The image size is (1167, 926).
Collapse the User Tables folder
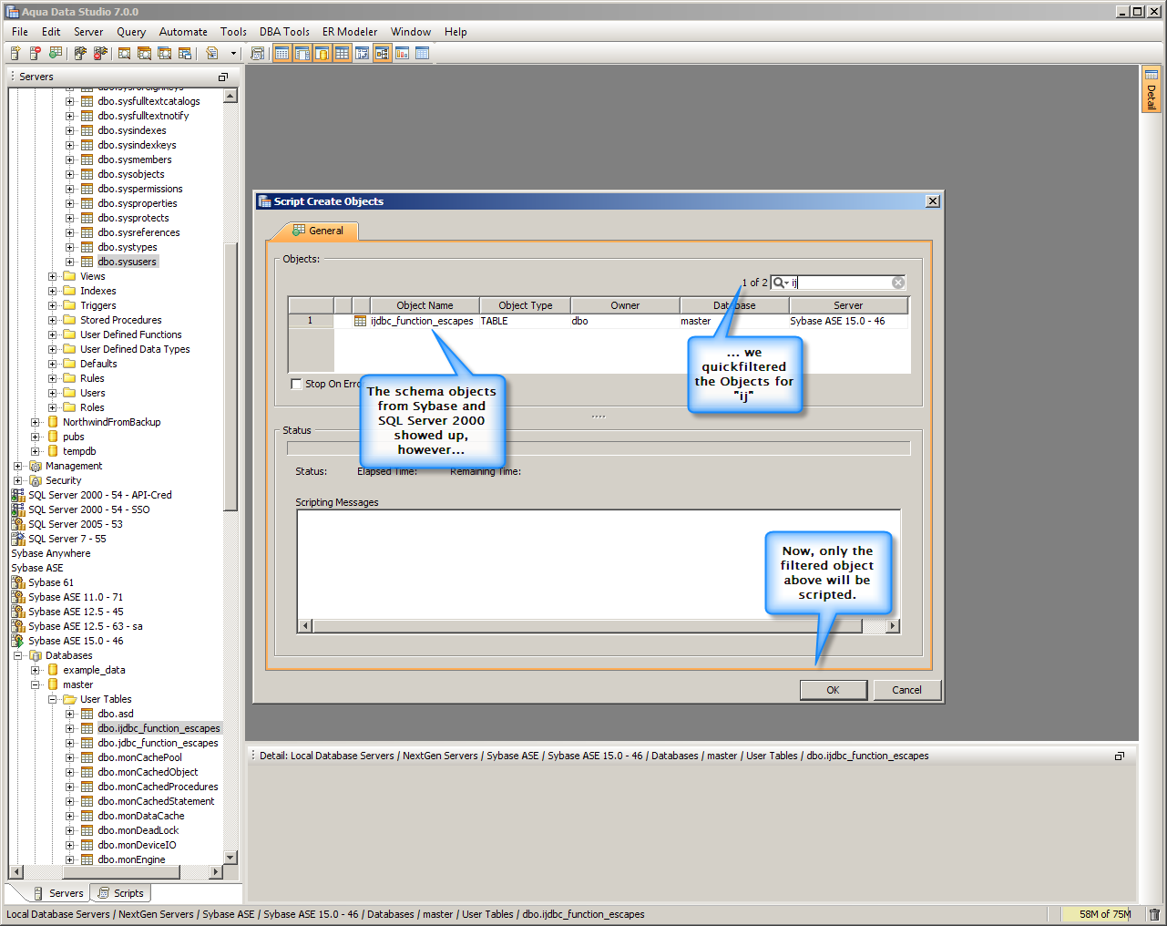click(53, 699)
